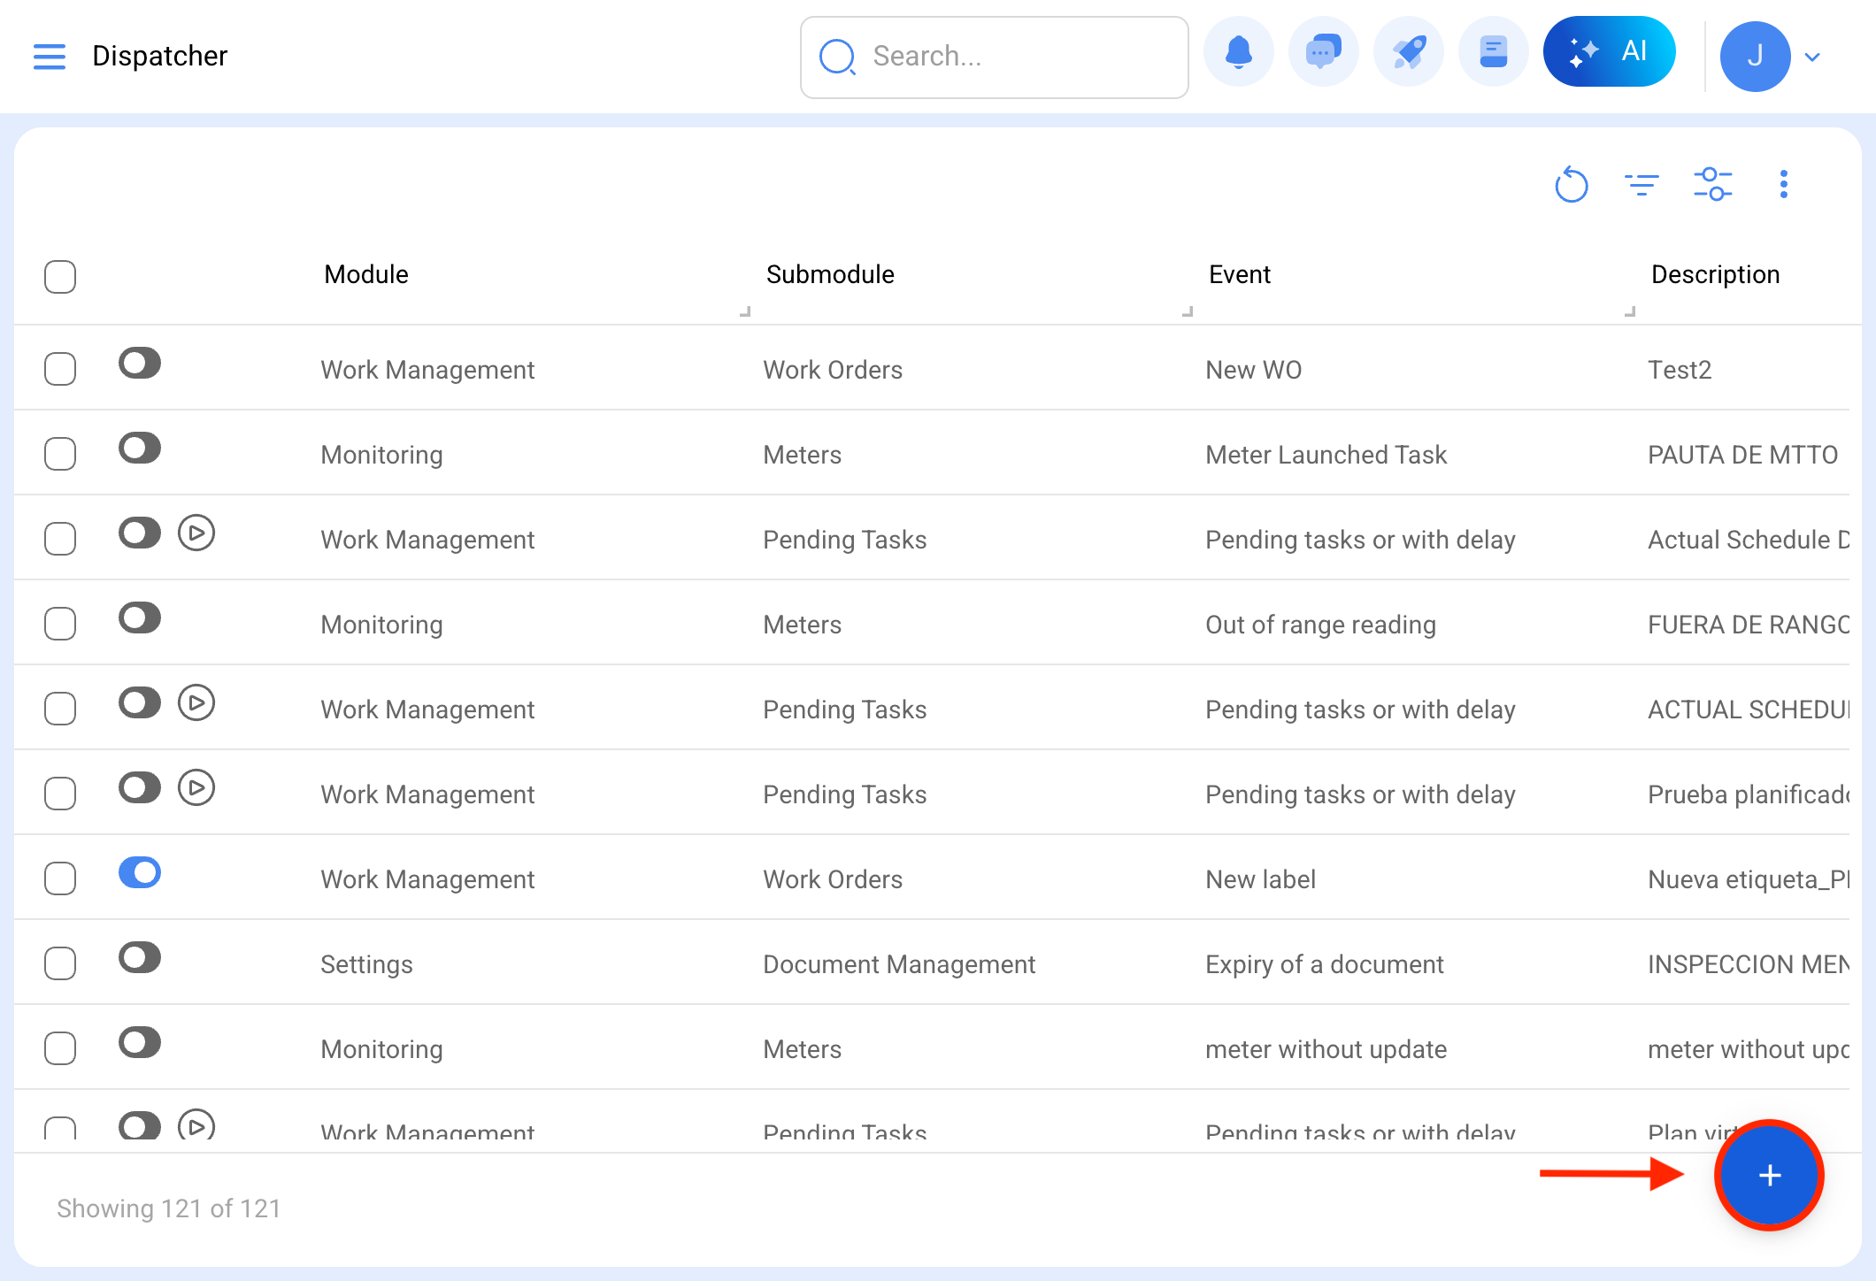Sort by the Submodule column header
This screenshot has width=1876, height=1281.
[x=830, y=274]
